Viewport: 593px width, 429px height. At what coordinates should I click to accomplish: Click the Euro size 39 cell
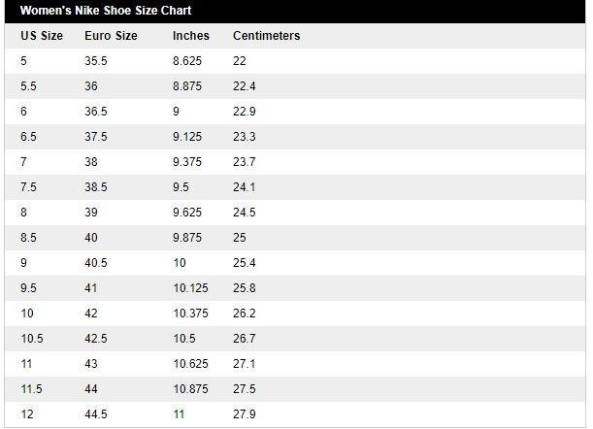pos(92,213)
